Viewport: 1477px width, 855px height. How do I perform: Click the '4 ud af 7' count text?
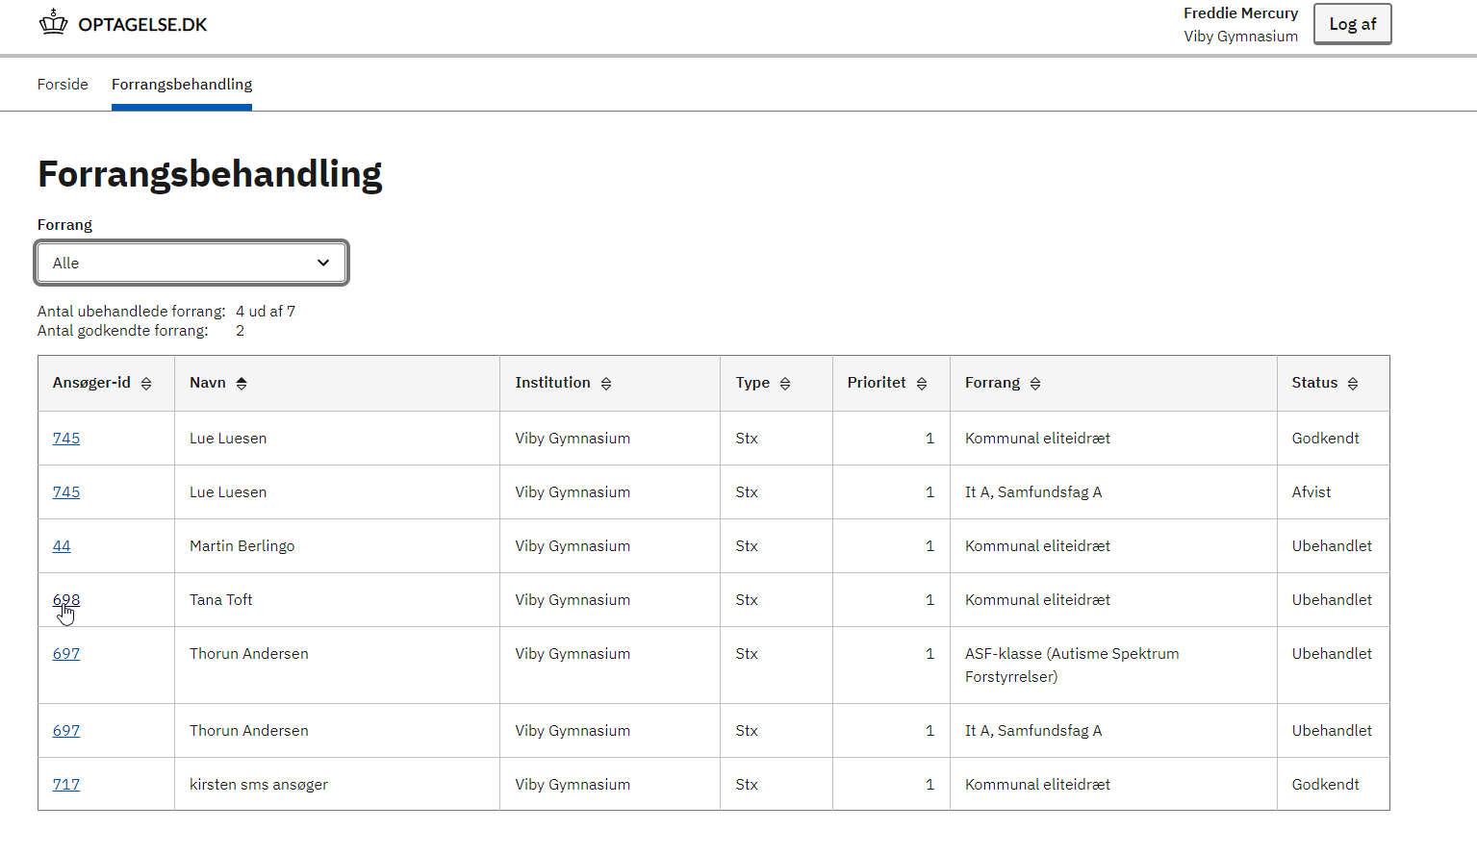coord(266,311)
